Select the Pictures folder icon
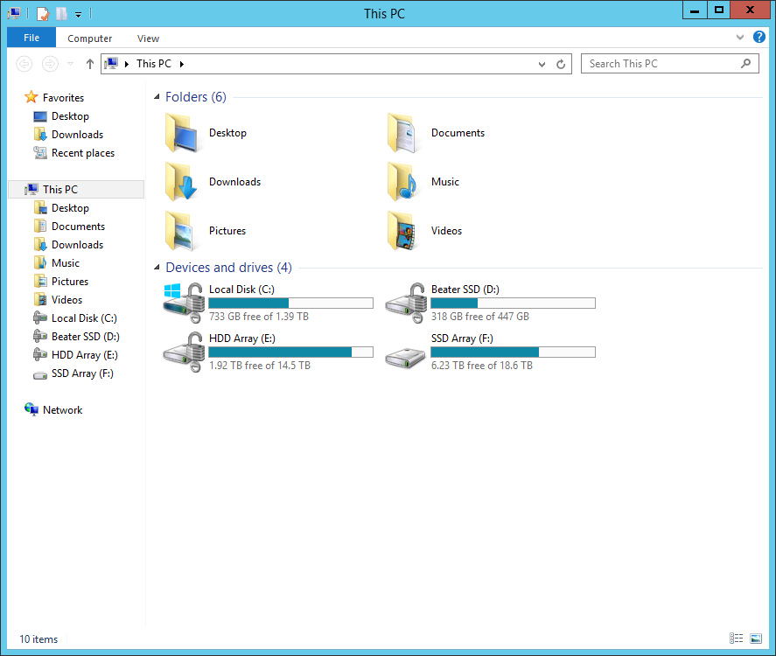 [183, 231]
